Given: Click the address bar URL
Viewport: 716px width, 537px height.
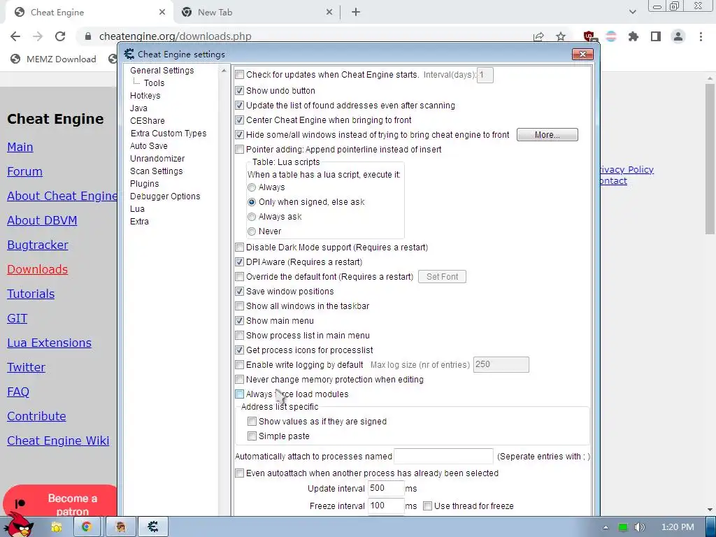Looking at the screenshot, I should pyautogui.click(x=175, y=36).
